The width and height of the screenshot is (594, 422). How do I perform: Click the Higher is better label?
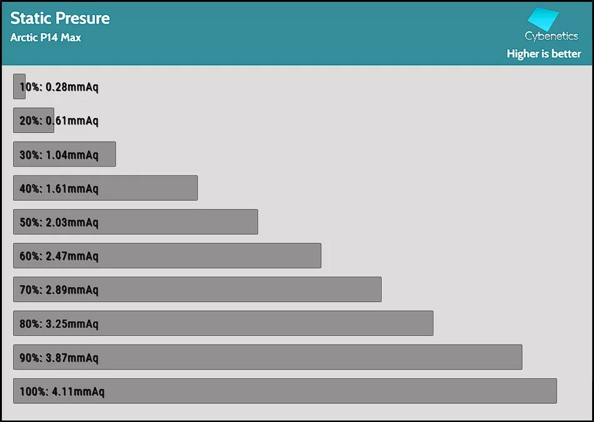pos(543,54)
